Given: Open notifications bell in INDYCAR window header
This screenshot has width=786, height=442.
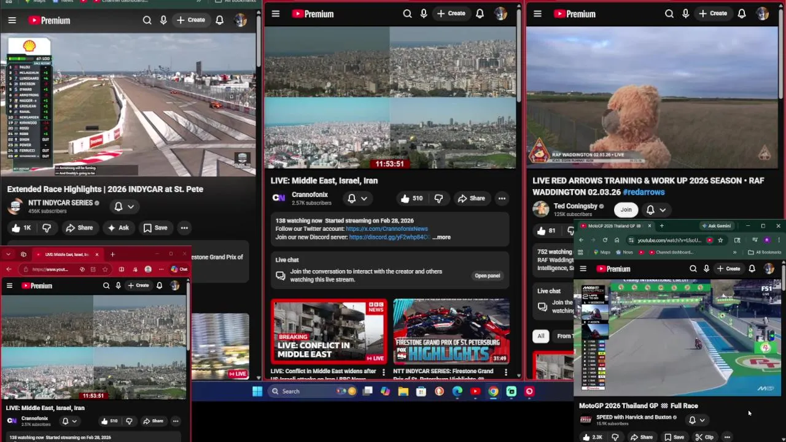Looking at the screenshot, I should [x=219, y=20].
